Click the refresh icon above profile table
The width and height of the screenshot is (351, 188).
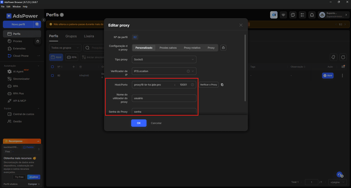(343, 57)
